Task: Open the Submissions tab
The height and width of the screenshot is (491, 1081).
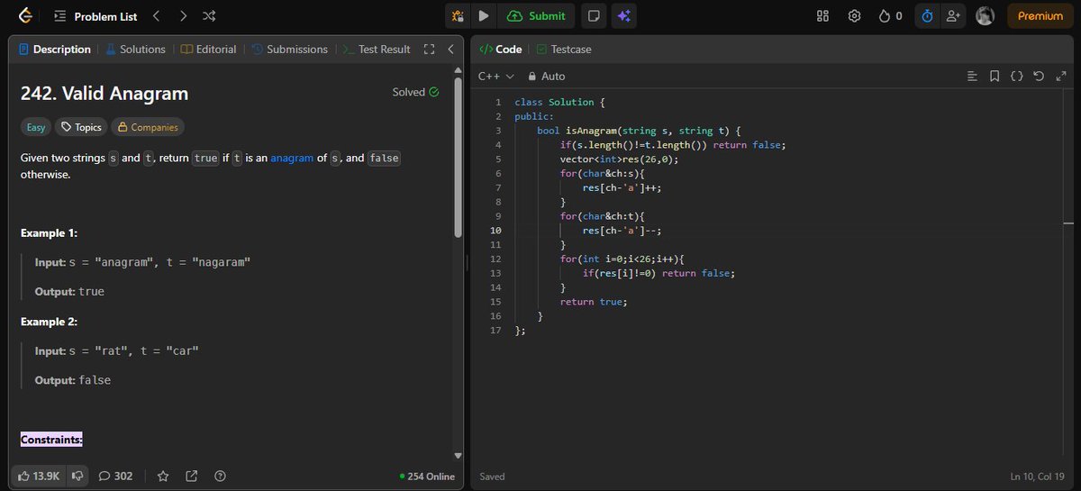Action: (x=289, y=50)
